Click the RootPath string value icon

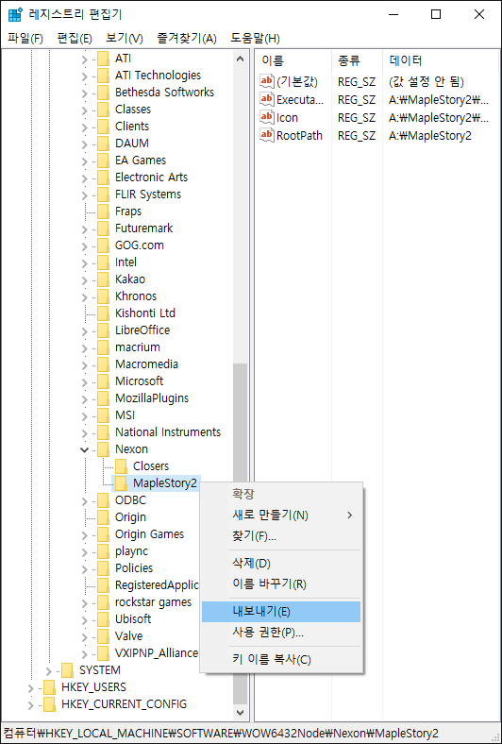pos(267,135)
